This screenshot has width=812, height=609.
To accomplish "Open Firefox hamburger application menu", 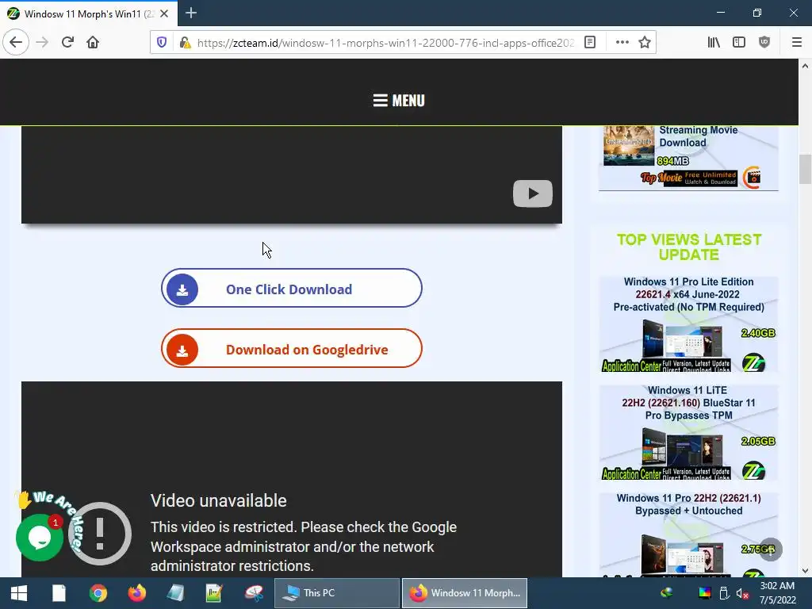I will [797, 43].
